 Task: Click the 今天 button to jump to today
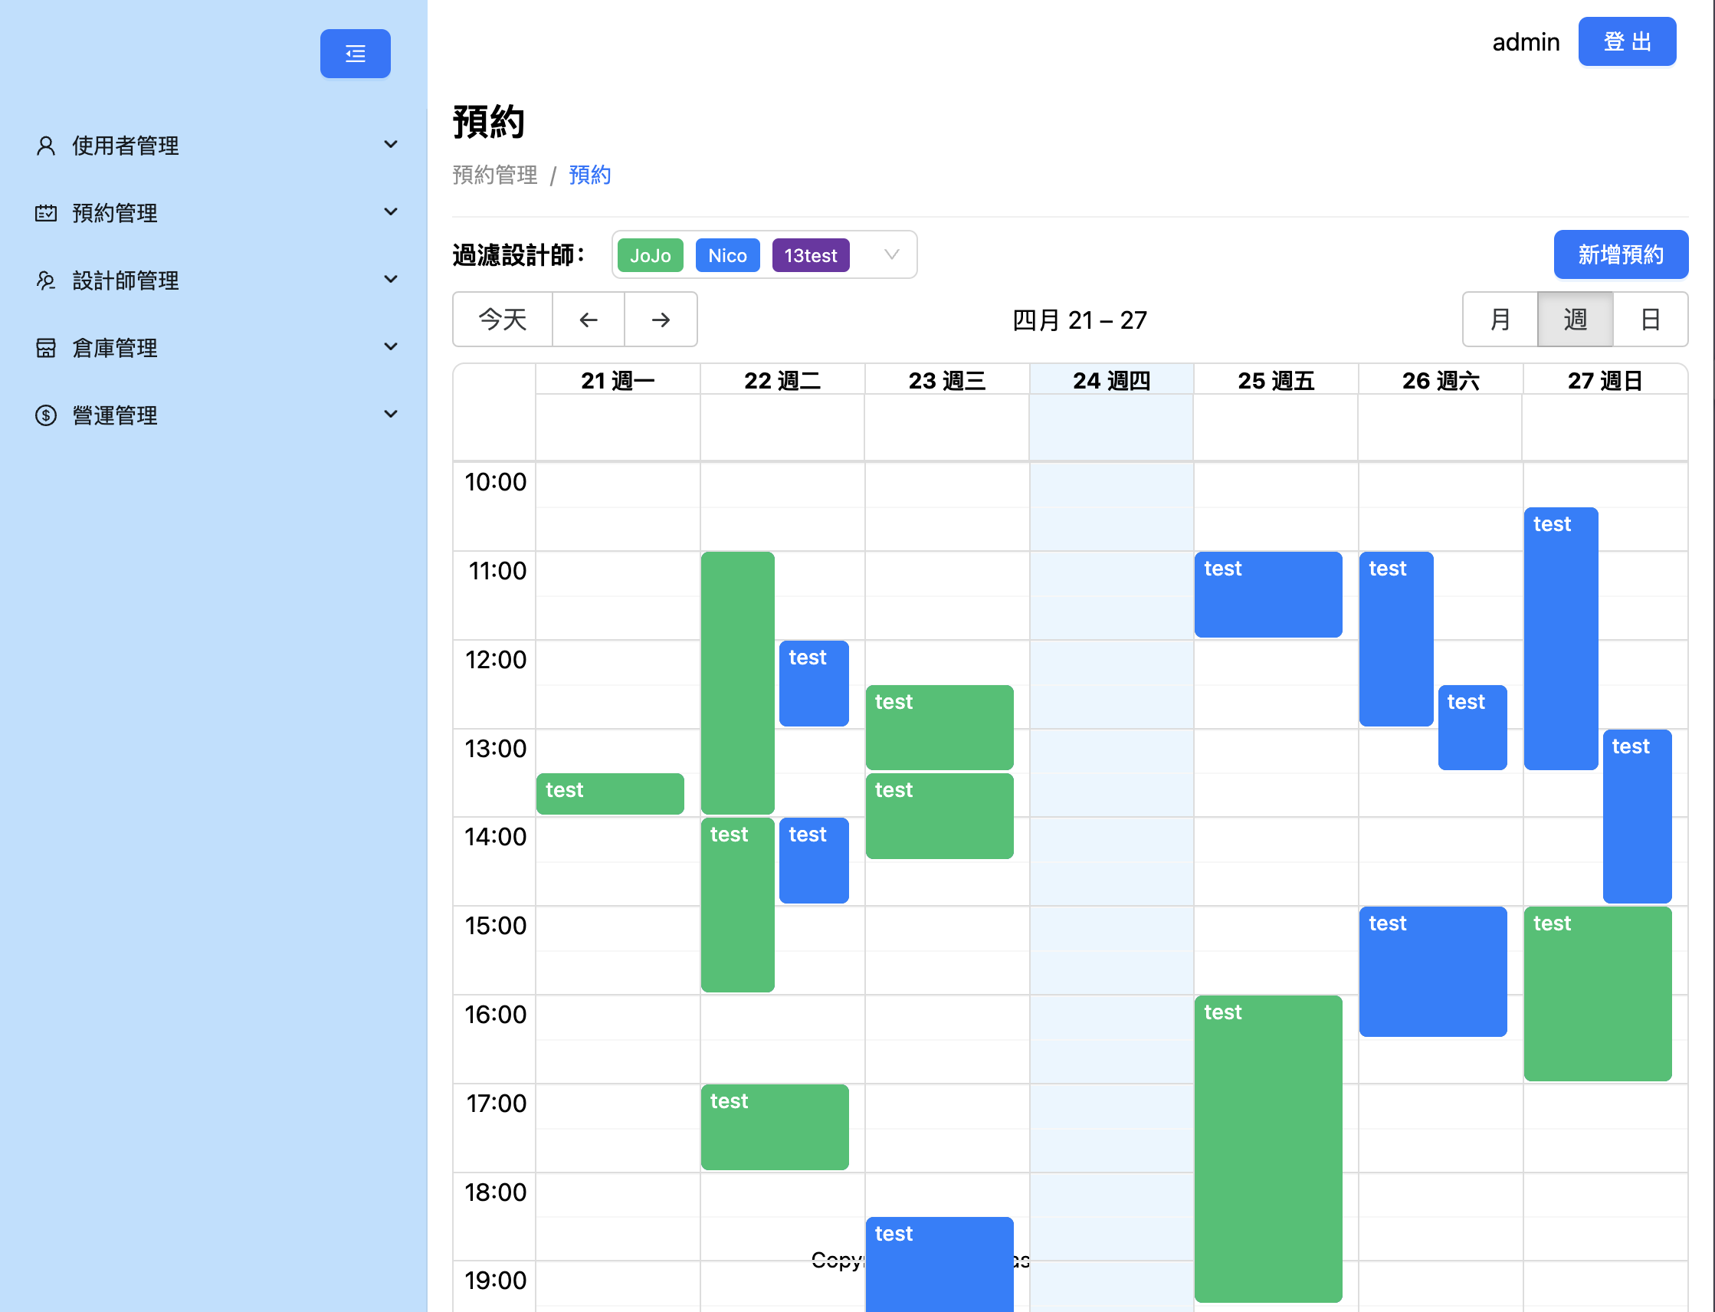click(502, 320)
